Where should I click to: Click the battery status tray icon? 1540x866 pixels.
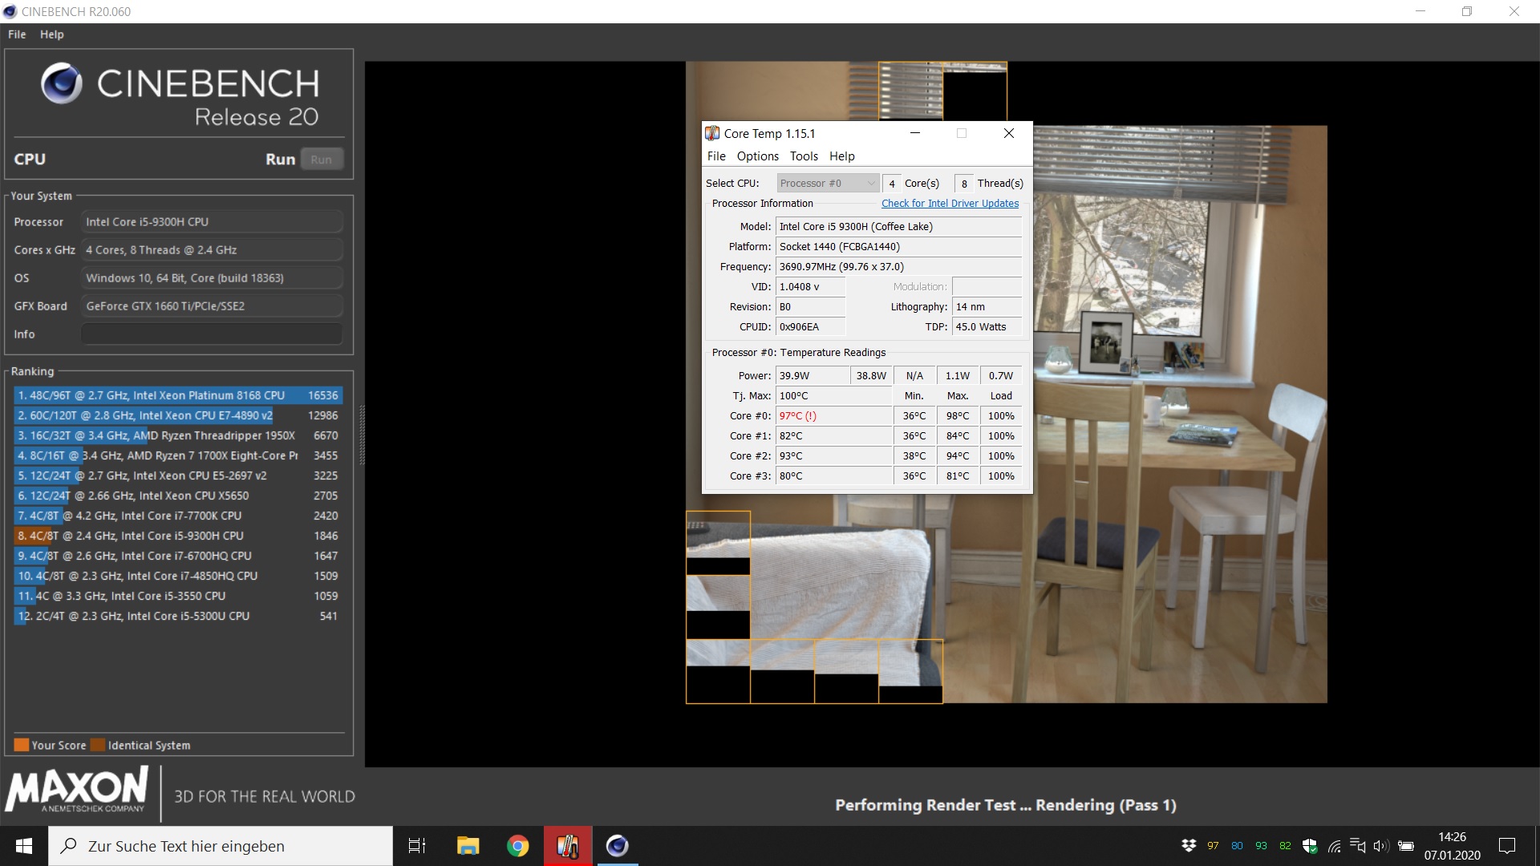(x=1406, y=846)
